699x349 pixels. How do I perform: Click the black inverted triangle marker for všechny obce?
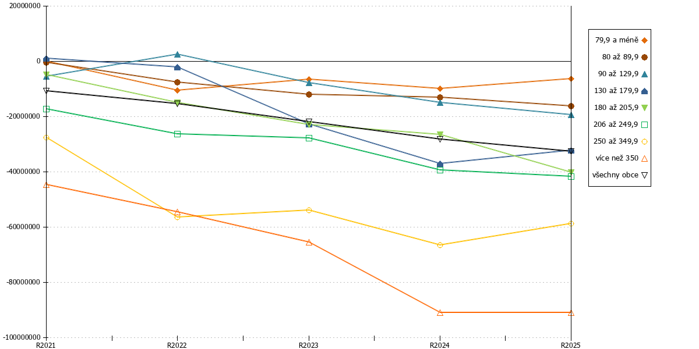644,175
